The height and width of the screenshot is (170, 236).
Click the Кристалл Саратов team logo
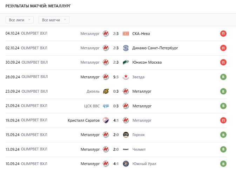point(106,120)
